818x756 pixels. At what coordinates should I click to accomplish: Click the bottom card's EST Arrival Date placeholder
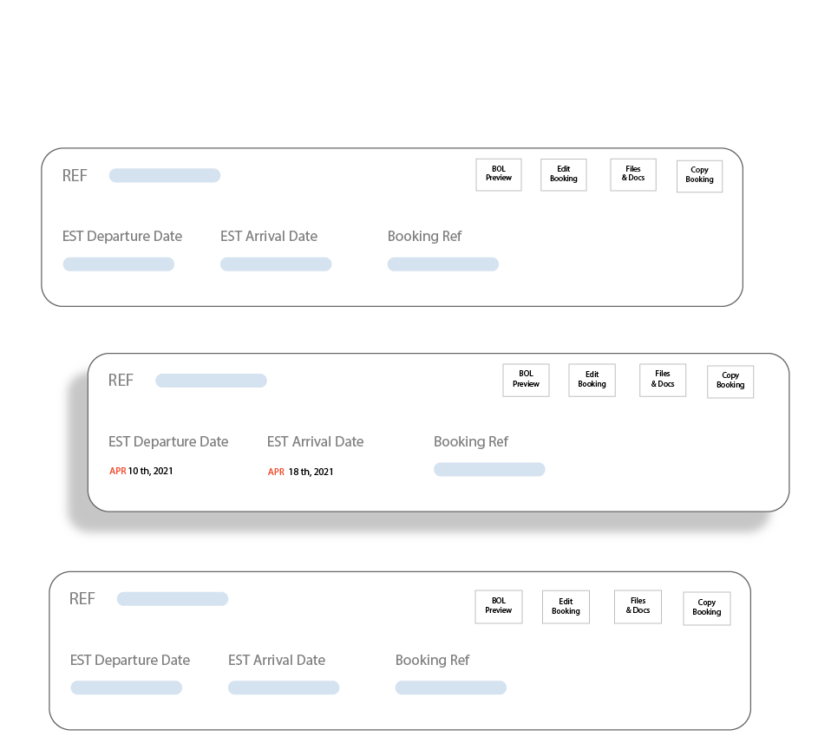284,688
